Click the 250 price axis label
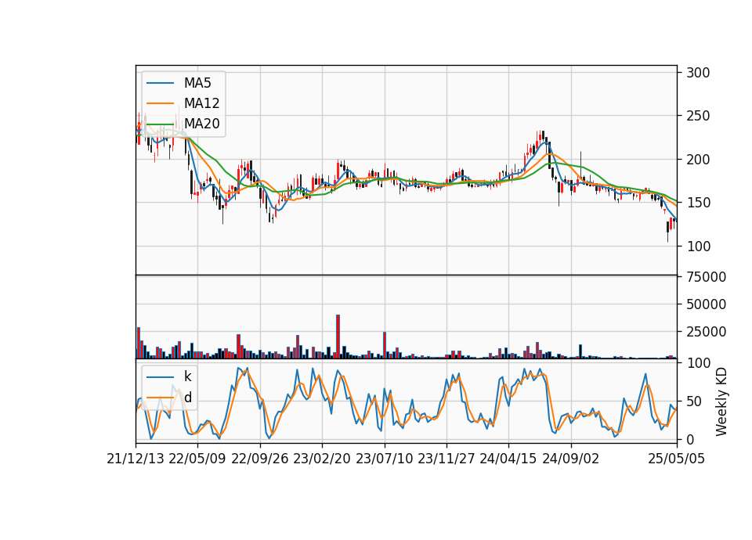 click(698, 116)
